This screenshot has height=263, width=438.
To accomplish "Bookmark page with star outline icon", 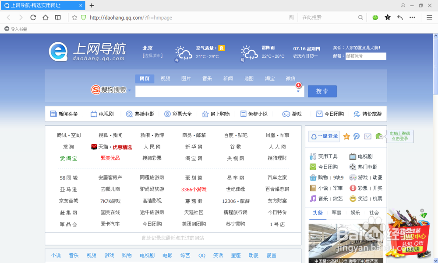I will tap(74, 17).
